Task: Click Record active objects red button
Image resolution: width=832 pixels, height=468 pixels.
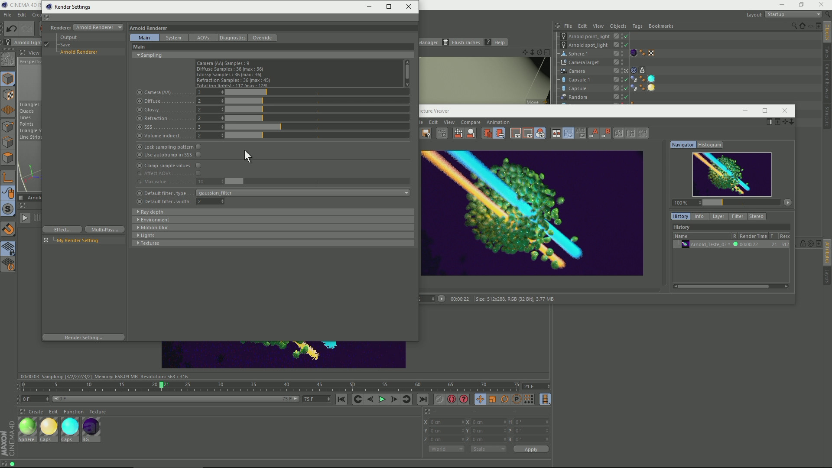Action: click(452, 399)
